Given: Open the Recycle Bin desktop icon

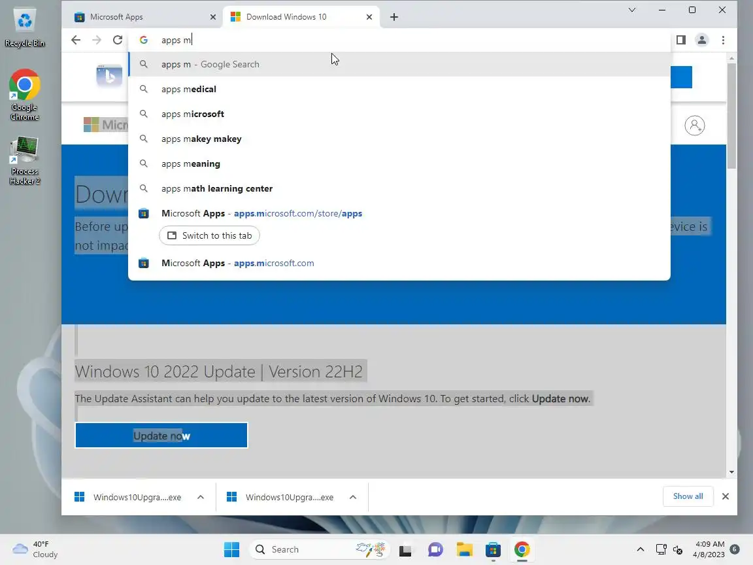Looking at the screenshot, I should coord(24,28).
